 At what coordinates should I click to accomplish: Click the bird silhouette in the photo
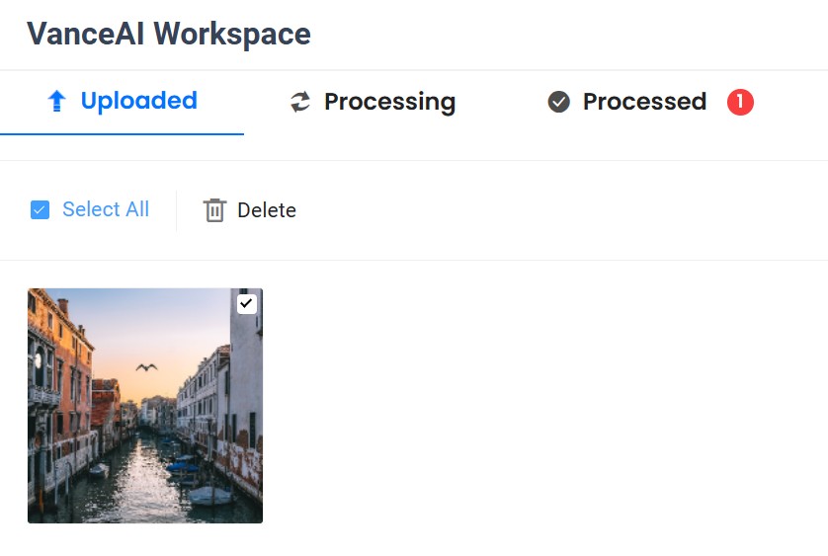[x=147, y=367]
